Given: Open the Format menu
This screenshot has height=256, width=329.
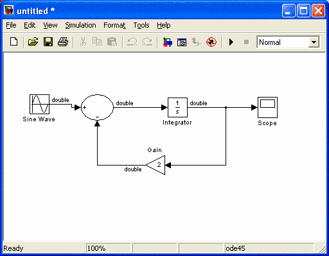Looking at the screenshot, I should [x=114, y=25].
